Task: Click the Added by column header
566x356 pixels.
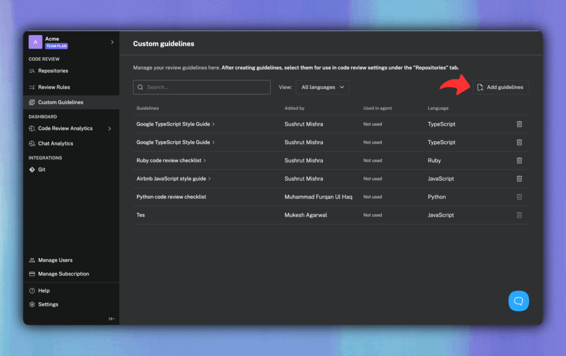Action: point(294,108)
